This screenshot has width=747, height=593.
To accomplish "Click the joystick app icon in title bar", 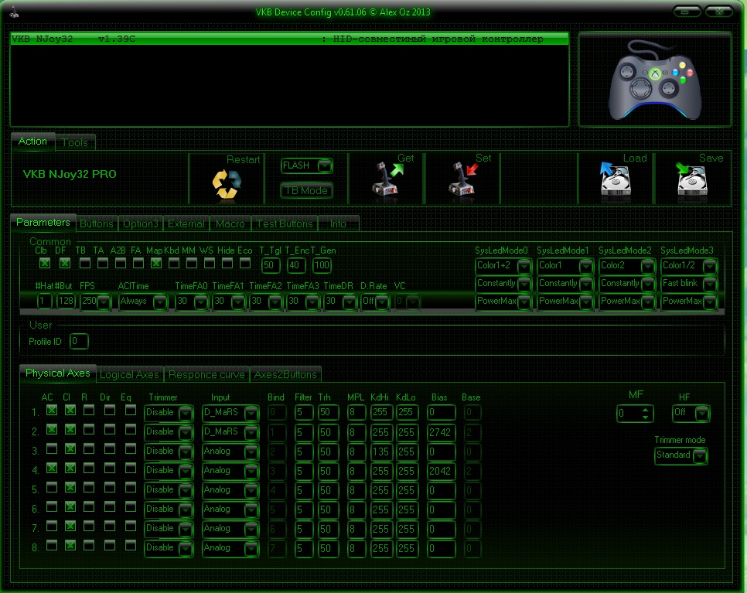I will coord(14,12).
